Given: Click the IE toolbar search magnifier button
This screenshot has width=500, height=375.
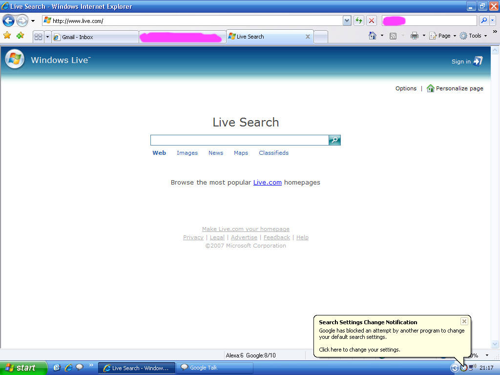Looking at the screenshot, I should (x=484, y=21).
